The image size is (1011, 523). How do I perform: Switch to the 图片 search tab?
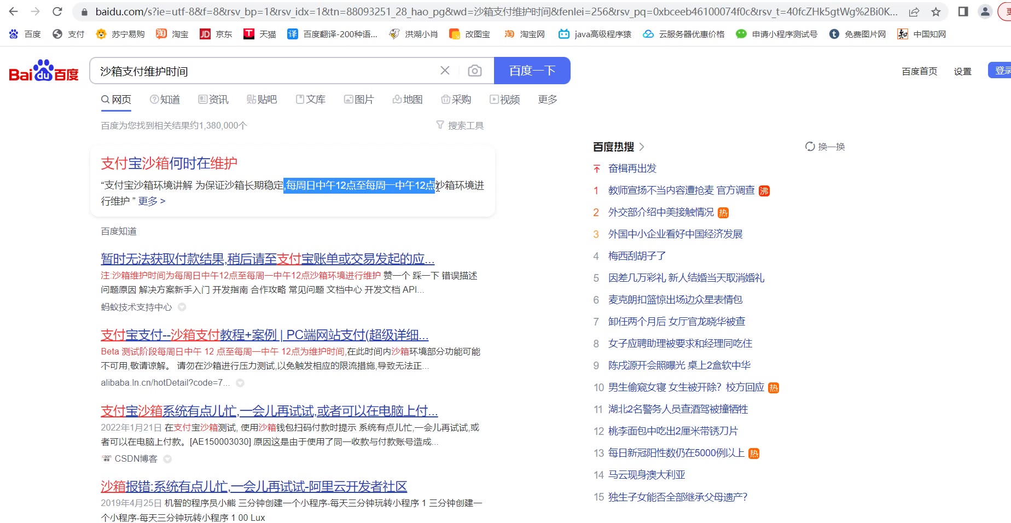359,99
